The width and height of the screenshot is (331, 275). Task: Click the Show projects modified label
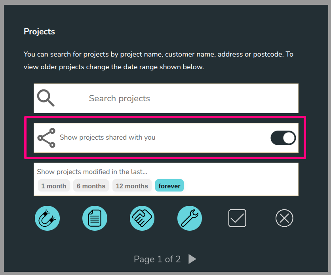(x=92, y=172)
